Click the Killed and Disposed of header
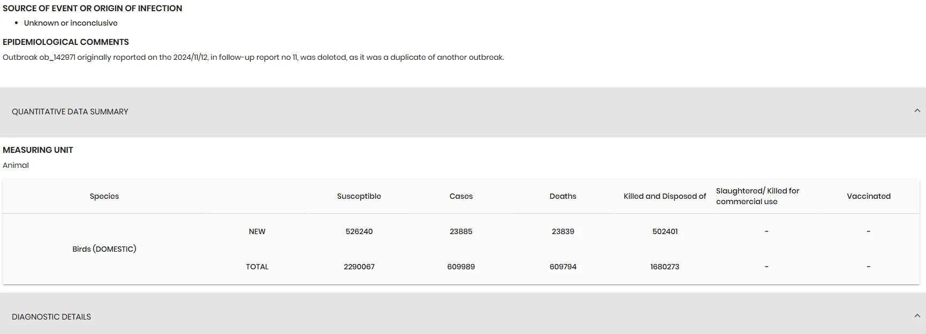 tap(665, 196)
